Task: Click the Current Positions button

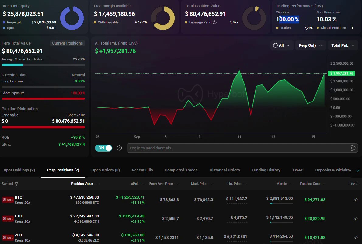Action: pos(68,43)
